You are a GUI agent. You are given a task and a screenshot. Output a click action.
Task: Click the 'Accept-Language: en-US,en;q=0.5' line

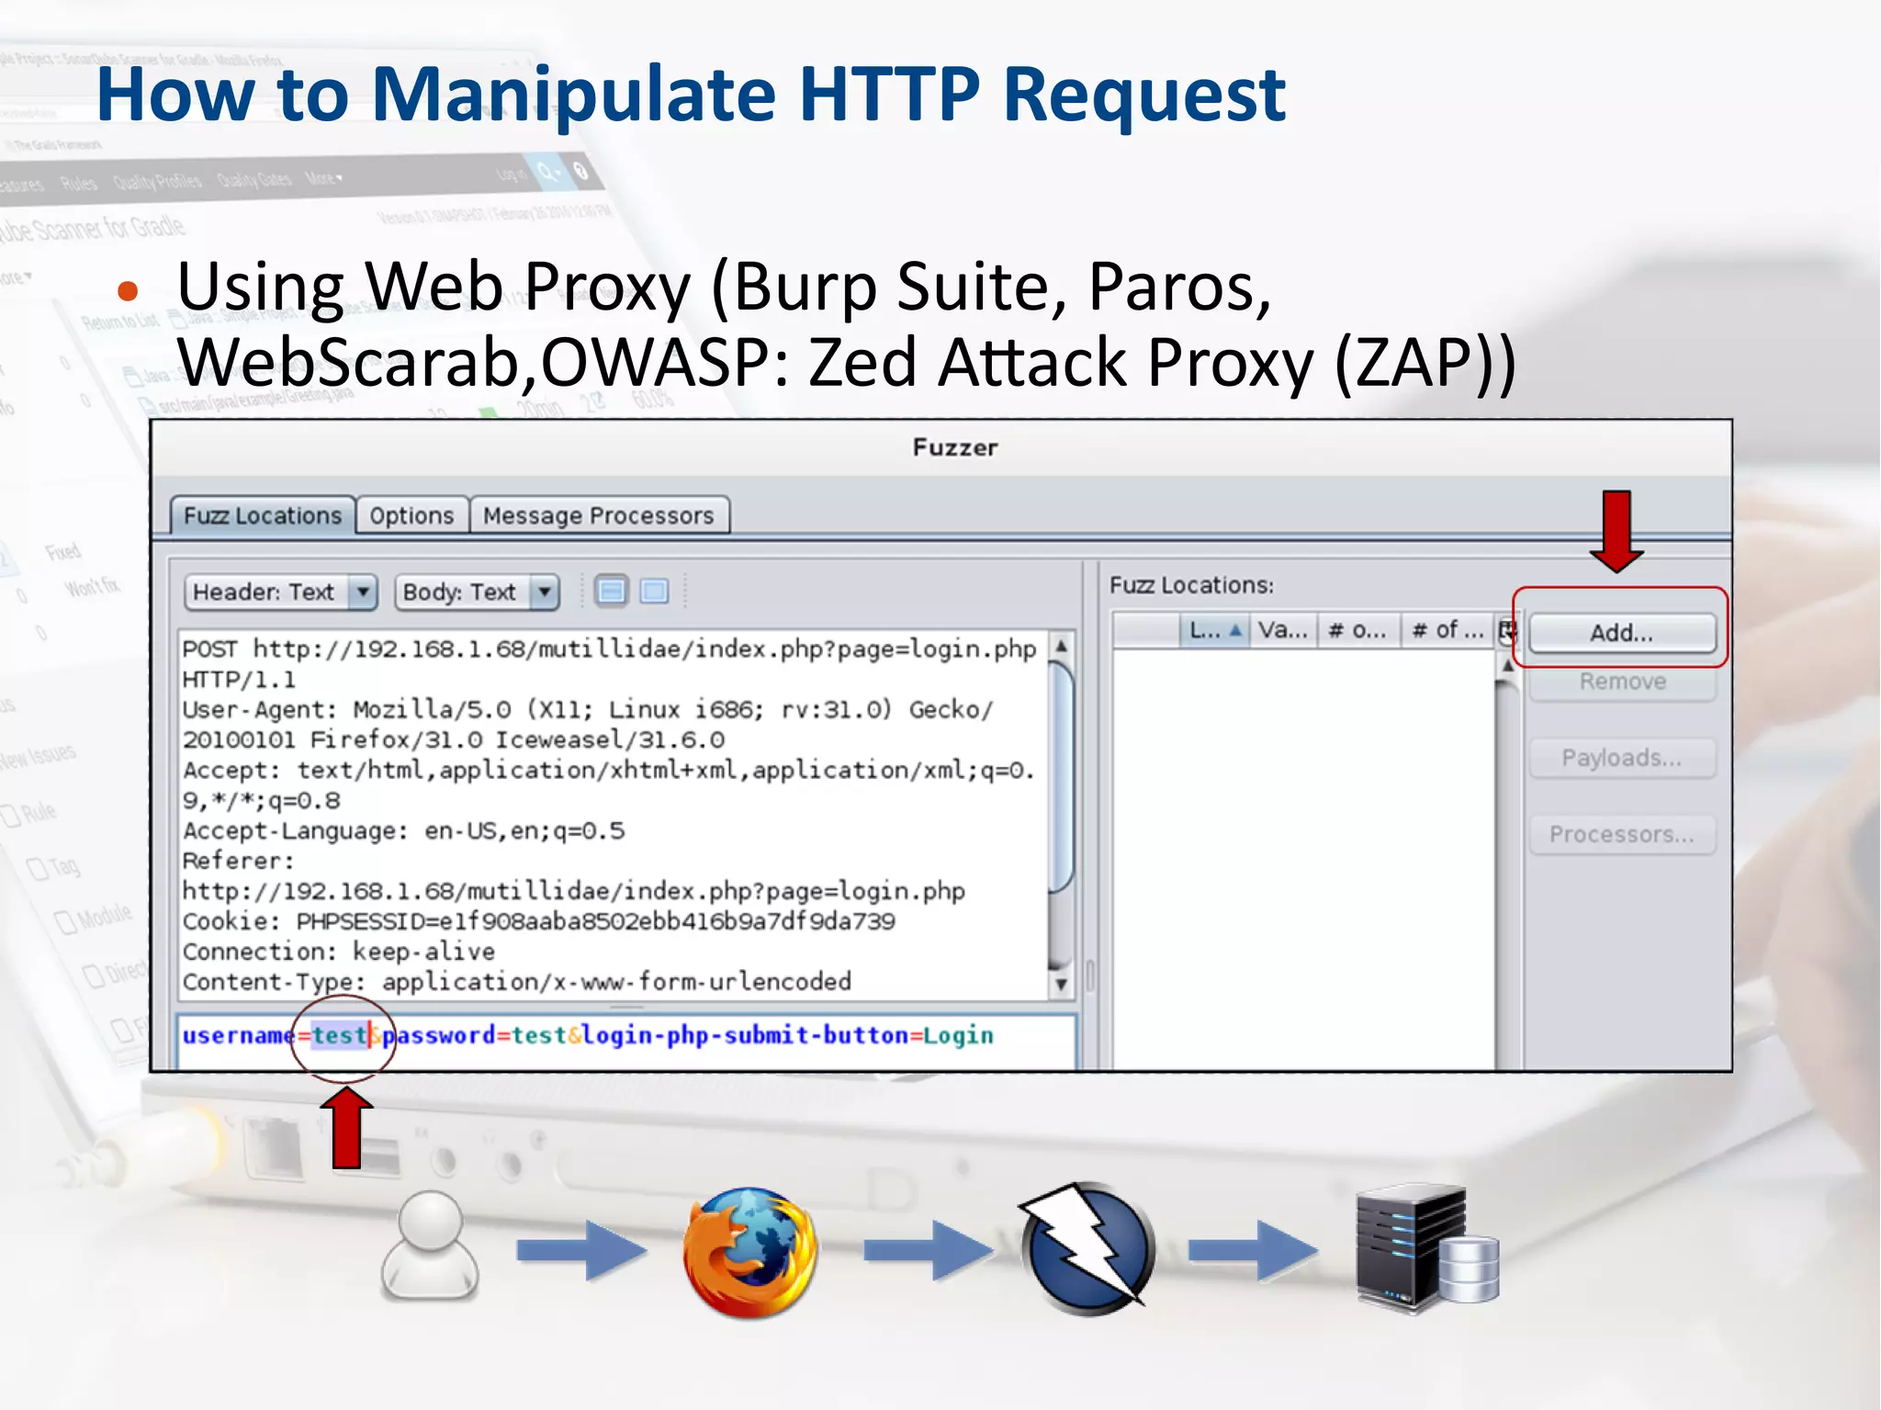coord(404,831)
